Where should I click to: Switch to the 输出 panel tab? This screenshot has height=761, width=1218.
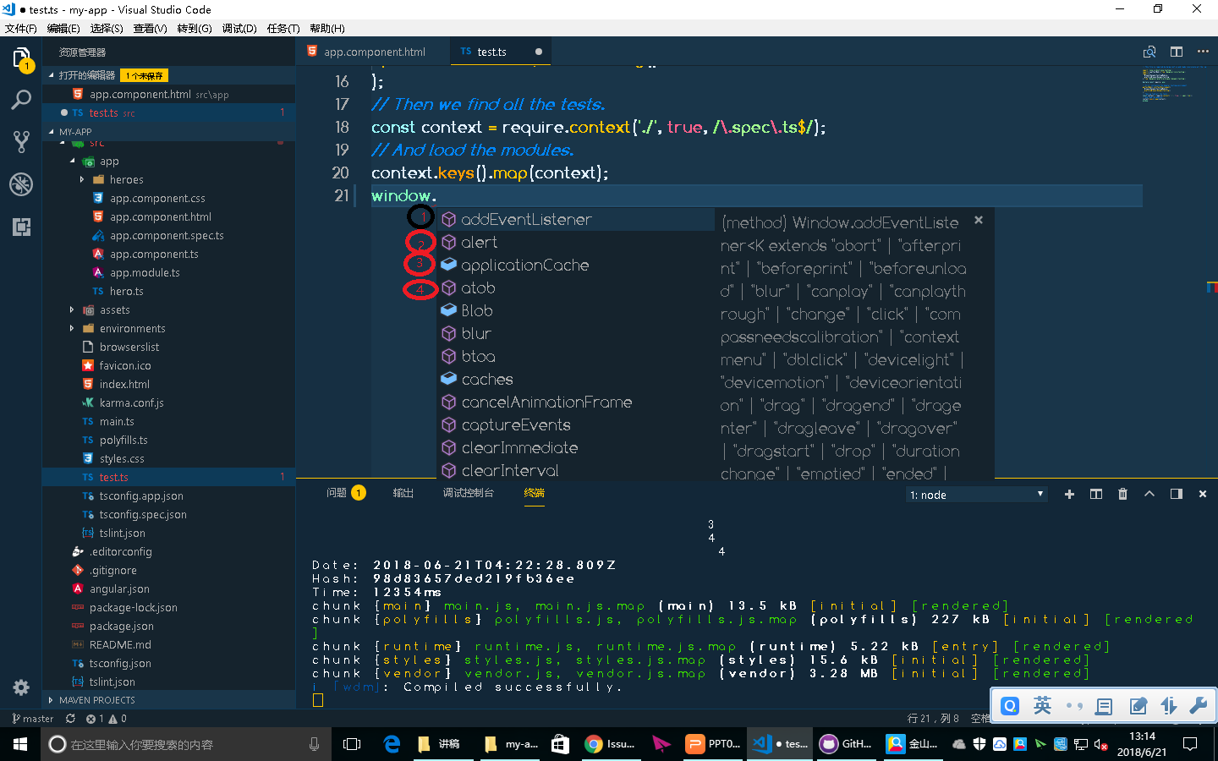point(403,494)
